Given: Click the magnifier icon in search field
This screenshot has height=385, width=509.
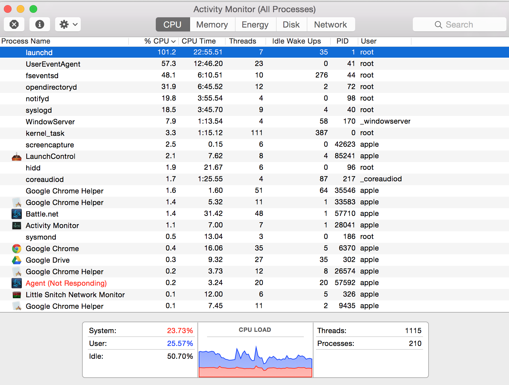Looking at the screenshot, I should tap(438, 25).
